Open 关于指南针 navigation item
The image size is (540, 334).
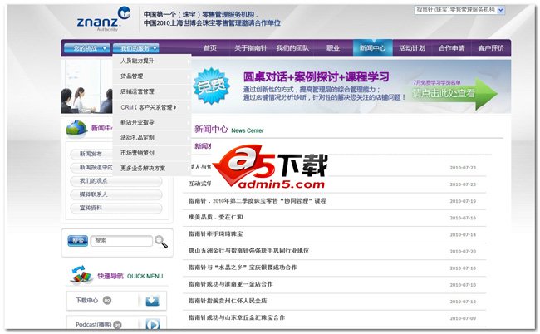point(251,48)
